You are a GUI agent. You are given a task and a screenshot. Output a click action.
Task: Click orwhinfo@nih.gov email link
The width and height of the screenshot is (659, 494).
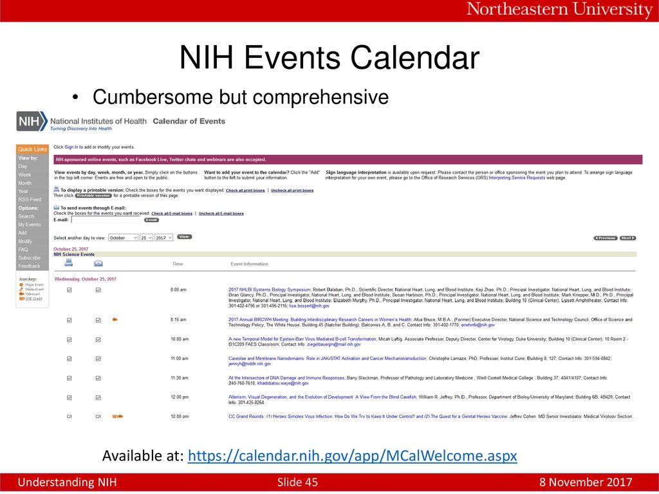[x=478, y=325]
